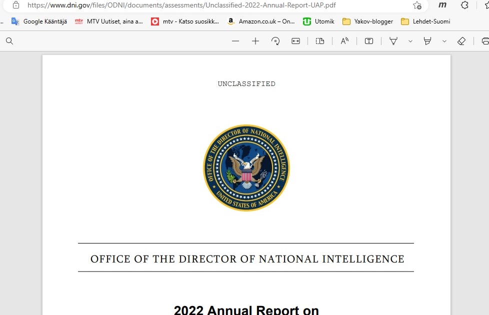Open MTV Uutiset bookmark

point(109,21)
